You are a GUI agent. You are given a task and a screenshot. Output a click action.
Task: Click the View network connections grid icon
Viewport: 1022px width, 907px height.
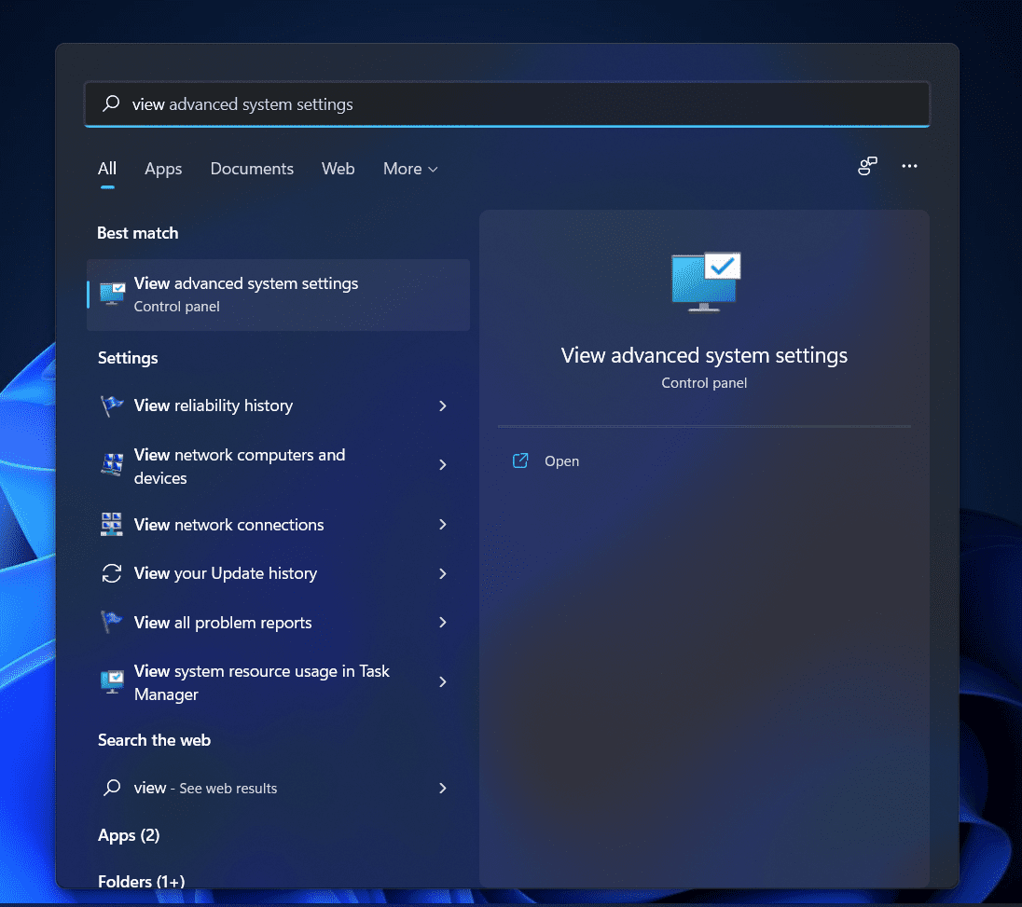(111, 525)
